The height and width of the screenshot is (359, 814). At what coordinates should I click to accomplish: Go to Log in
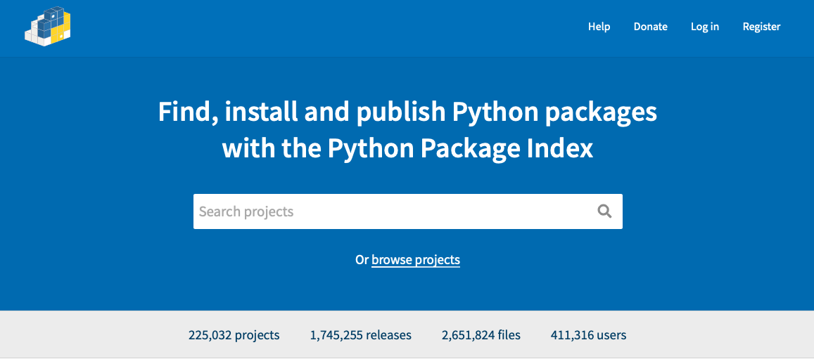point(704,27)
